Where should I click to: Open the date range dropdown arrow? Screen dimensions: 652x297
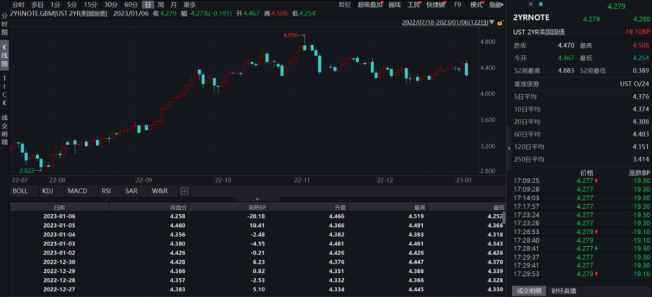coord(492,23)
